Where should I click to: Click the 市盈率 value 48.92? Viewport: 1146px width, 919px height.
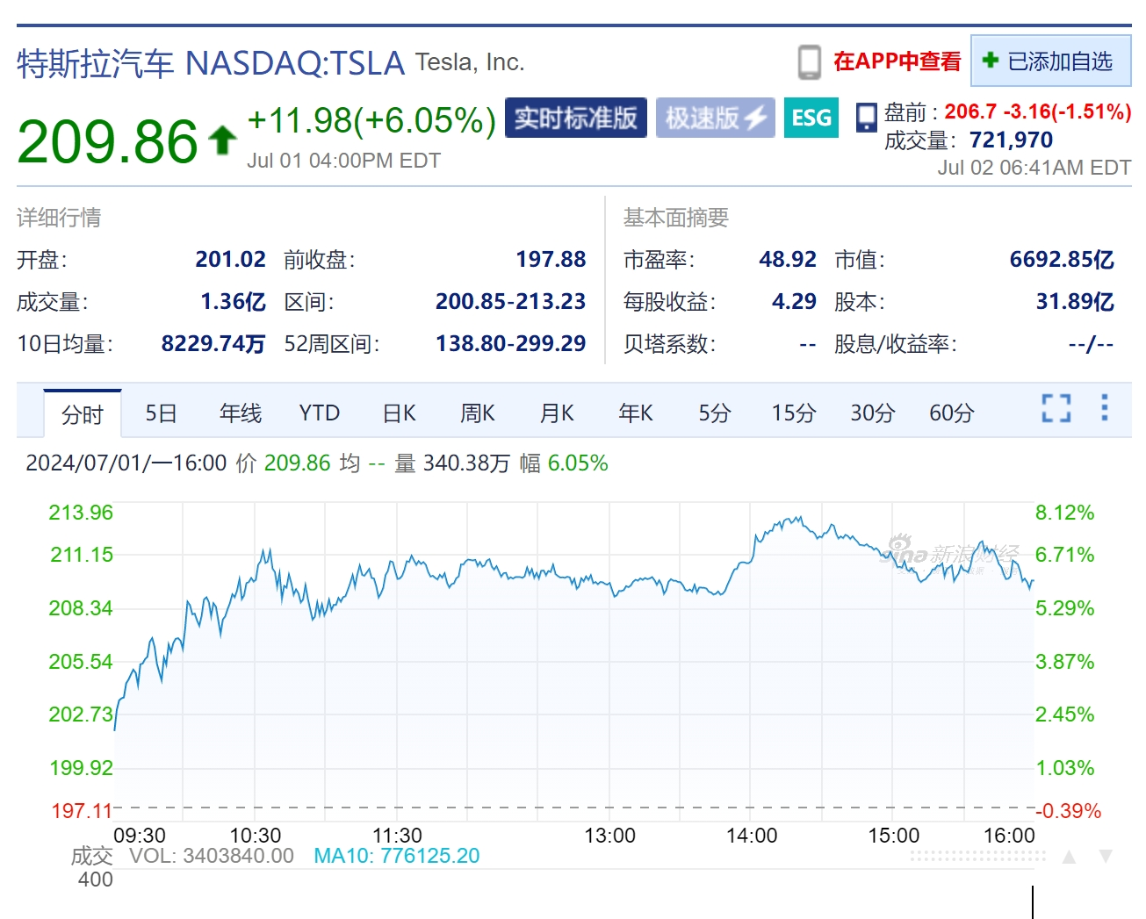pyautogui.click(x=788, y=260)
